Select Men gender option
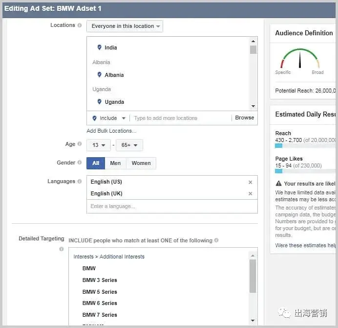This screenshot has width=338, height=328. pos(115,163)
